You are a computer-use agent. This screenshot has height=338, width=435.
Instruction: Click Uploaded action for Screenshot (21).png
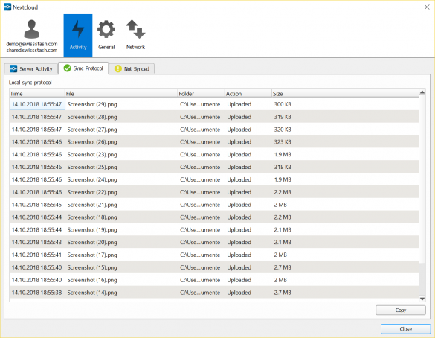coord(239,205)
